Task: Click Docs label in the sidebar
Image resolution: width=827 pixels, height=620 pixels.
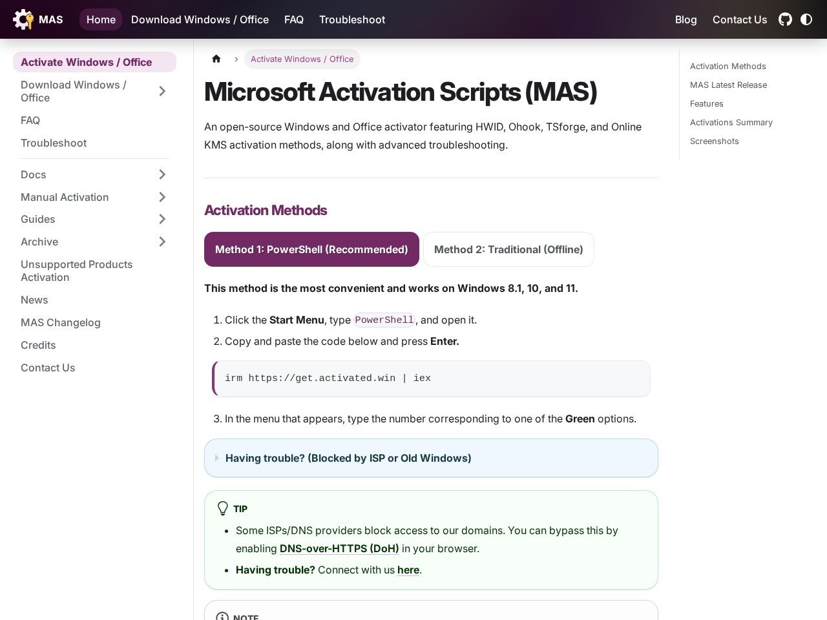Action: (x=34, y=174)
